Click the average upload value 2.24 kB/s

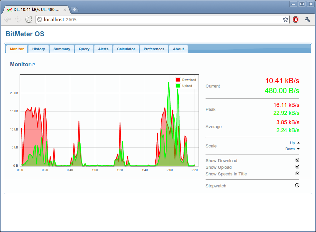[288, 130]
